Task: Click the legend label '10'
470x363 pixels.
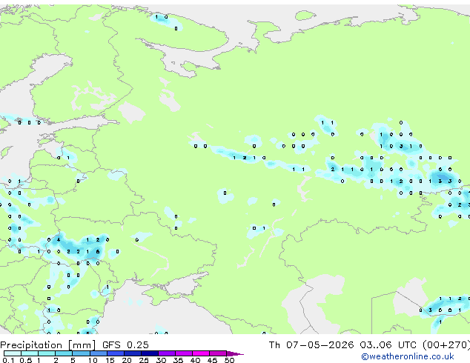Action: (x=93, y=360)
